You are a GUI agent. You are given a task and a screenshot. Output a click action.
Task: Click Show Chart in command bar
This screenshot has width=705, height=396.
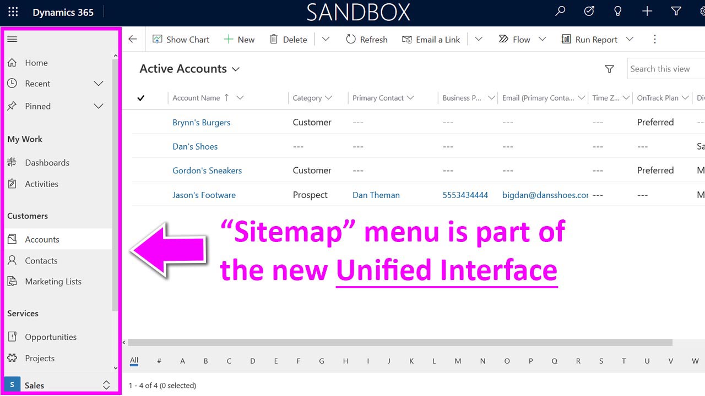click(x=181, y=40)
